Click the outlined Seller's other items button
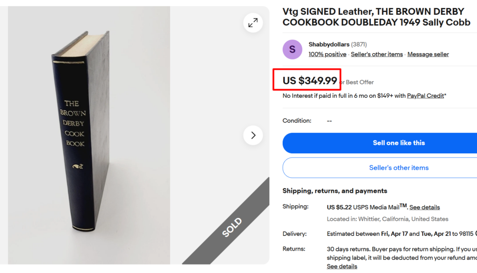This screenshot has width=477, height=273. click(399, 168)
